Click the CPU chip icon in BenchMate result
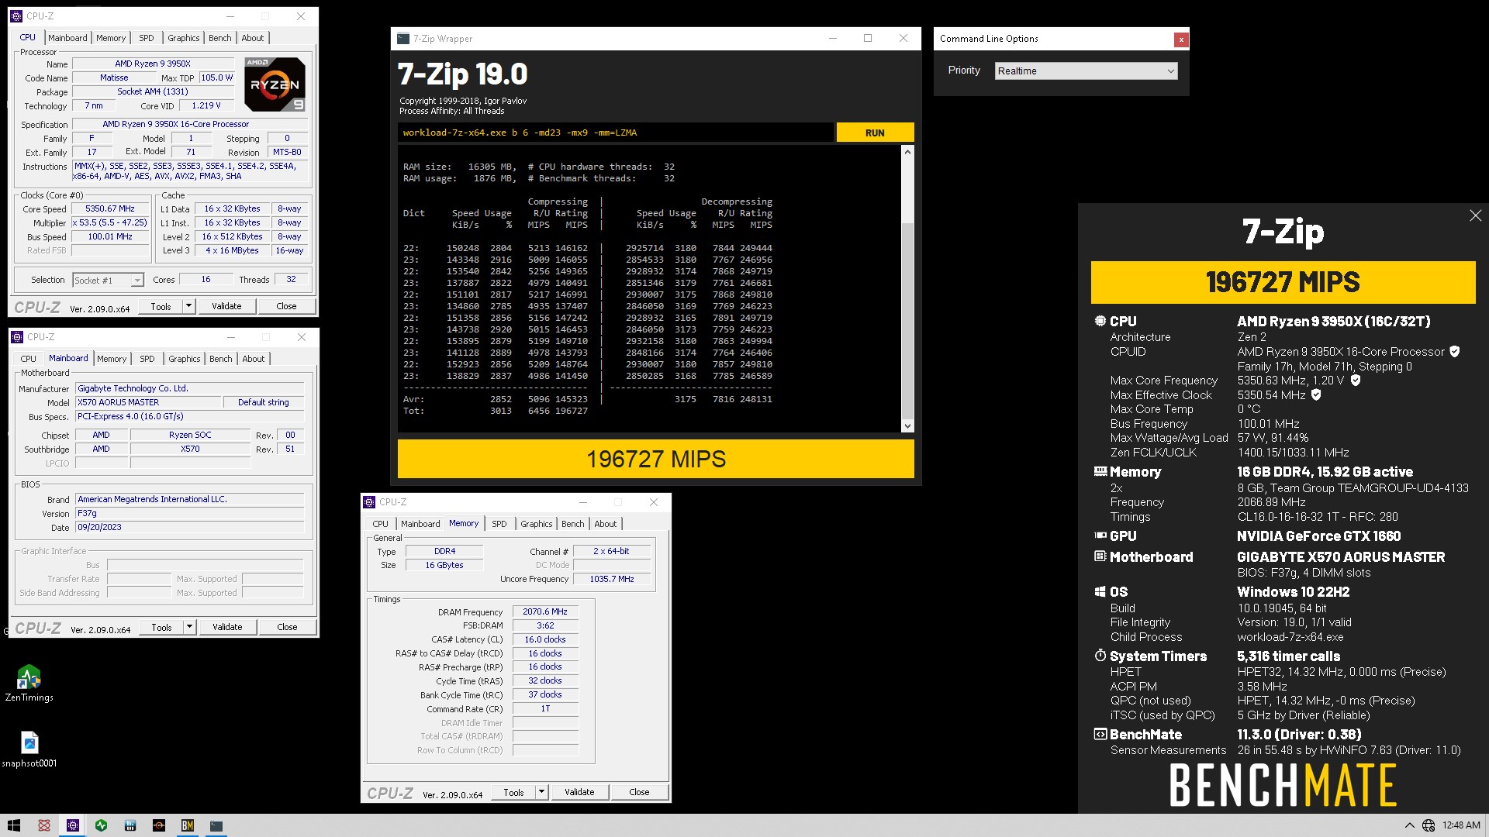Screen dimensions: 1489x837 (x=1100, y=321)
